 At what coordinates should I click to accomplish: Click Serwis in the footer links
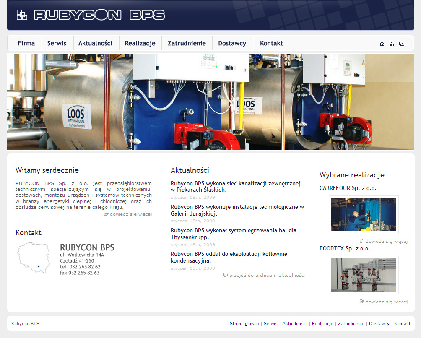(x=270, y=323)
